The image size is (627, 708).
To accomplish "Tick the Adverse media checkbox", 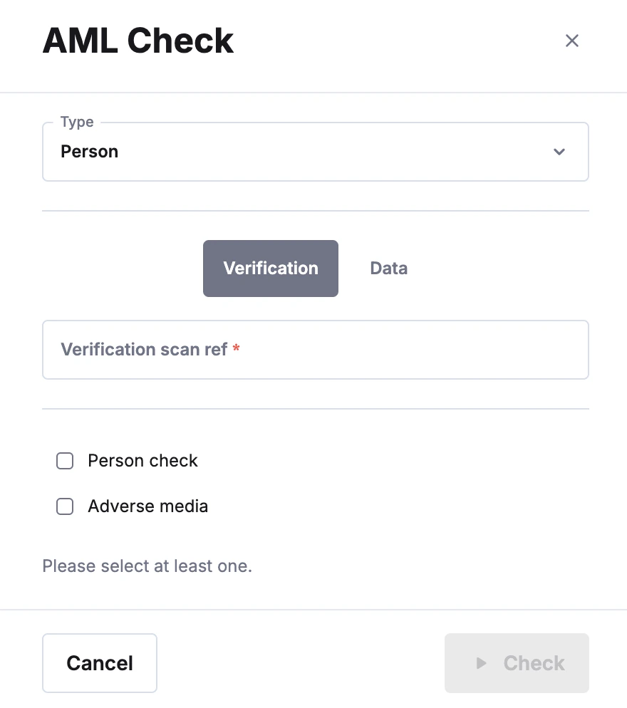I will pos(65,506).
